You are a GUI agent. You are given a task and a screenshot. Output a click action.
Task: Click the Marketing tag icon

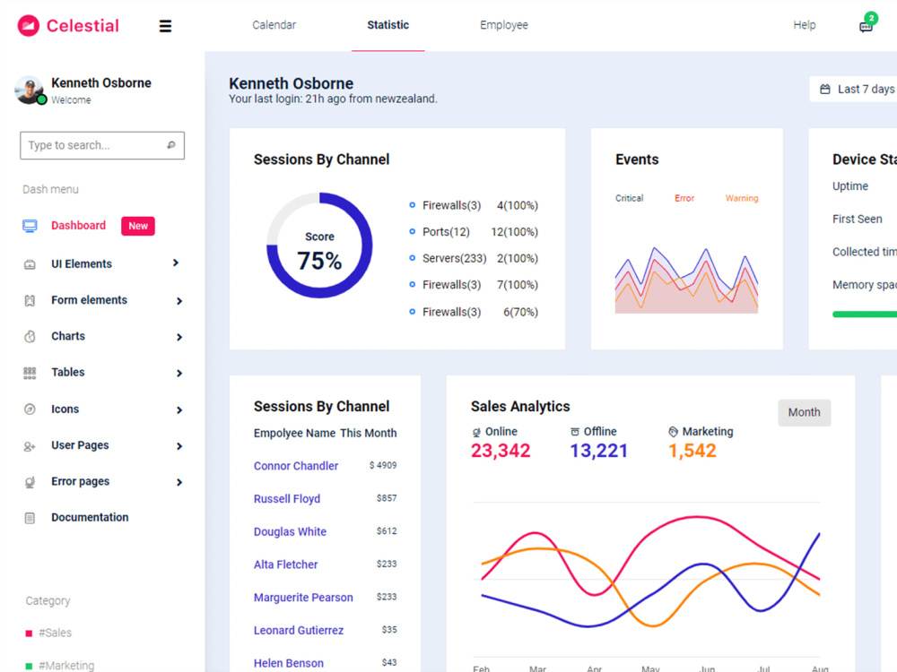click(674, 432)
